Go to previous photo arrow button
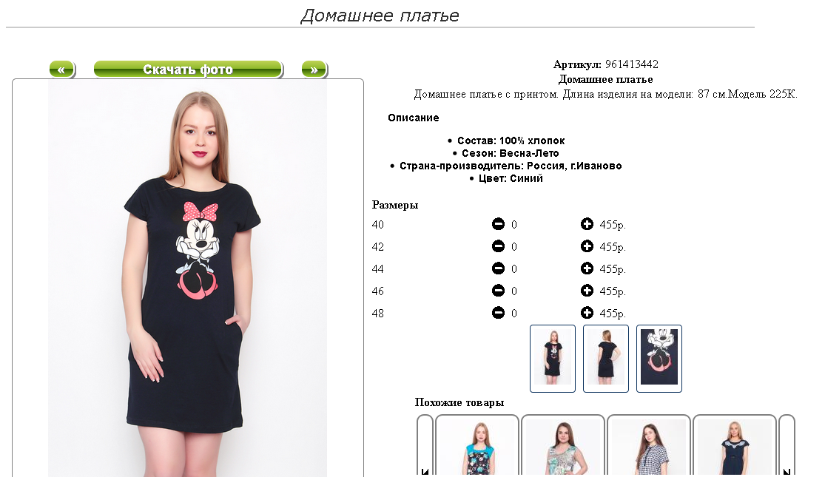 [62, 70]
